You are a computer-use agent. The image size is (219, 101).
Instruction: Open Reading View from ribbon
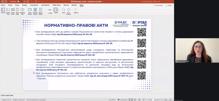coord(22,11)
